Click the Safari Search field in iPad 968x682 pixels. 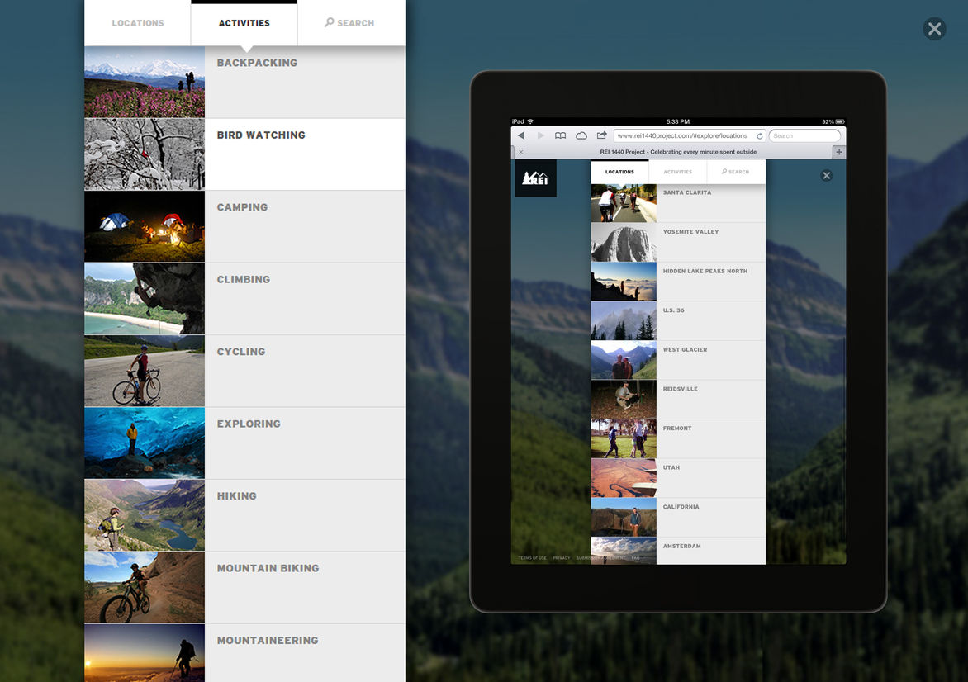coord(805,135)
